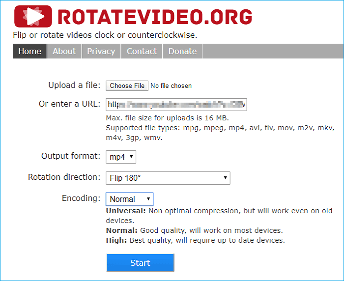Click the 'Upload a file:' label
The image size is (344, 281).
point(74,85)
